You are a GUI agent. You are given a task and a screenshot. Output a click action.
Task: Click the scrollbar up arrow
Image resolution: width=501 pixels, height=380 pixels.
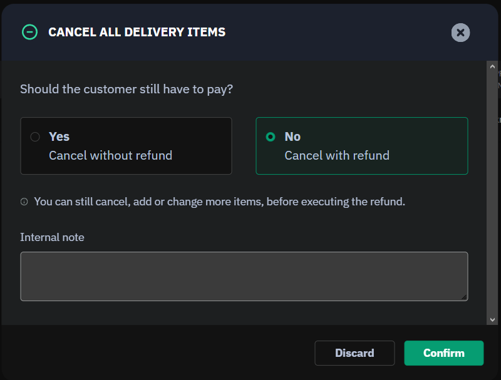(x=492, y=66)
